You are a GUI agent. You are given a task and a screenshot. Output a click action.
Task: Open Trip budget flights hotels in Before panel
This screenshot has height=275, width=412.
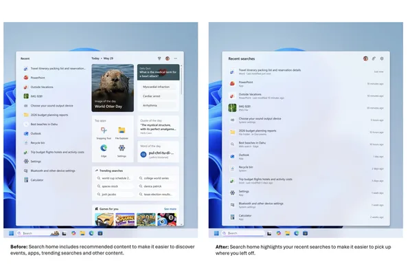point(54,152)
